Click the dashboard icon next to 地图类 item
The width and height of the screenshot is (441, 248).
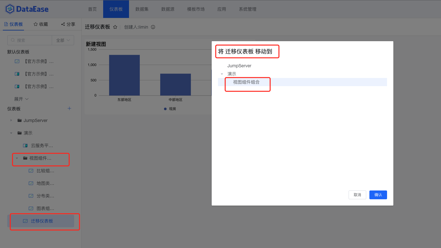pos(31,183)
